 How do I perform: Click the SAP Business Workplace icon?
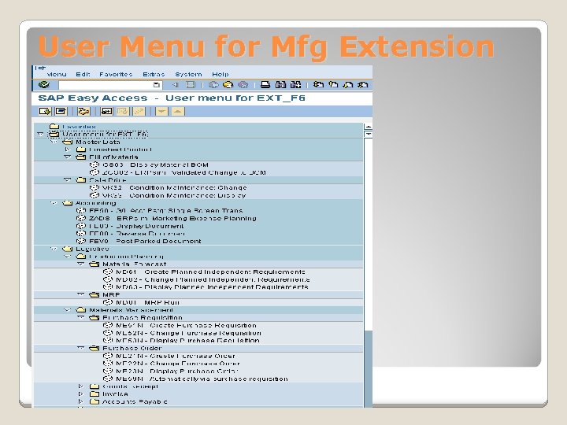83,111
